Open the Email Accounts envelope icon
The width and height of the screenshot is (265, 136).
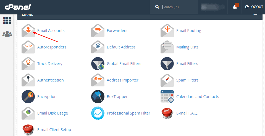[x=28, y=31]
